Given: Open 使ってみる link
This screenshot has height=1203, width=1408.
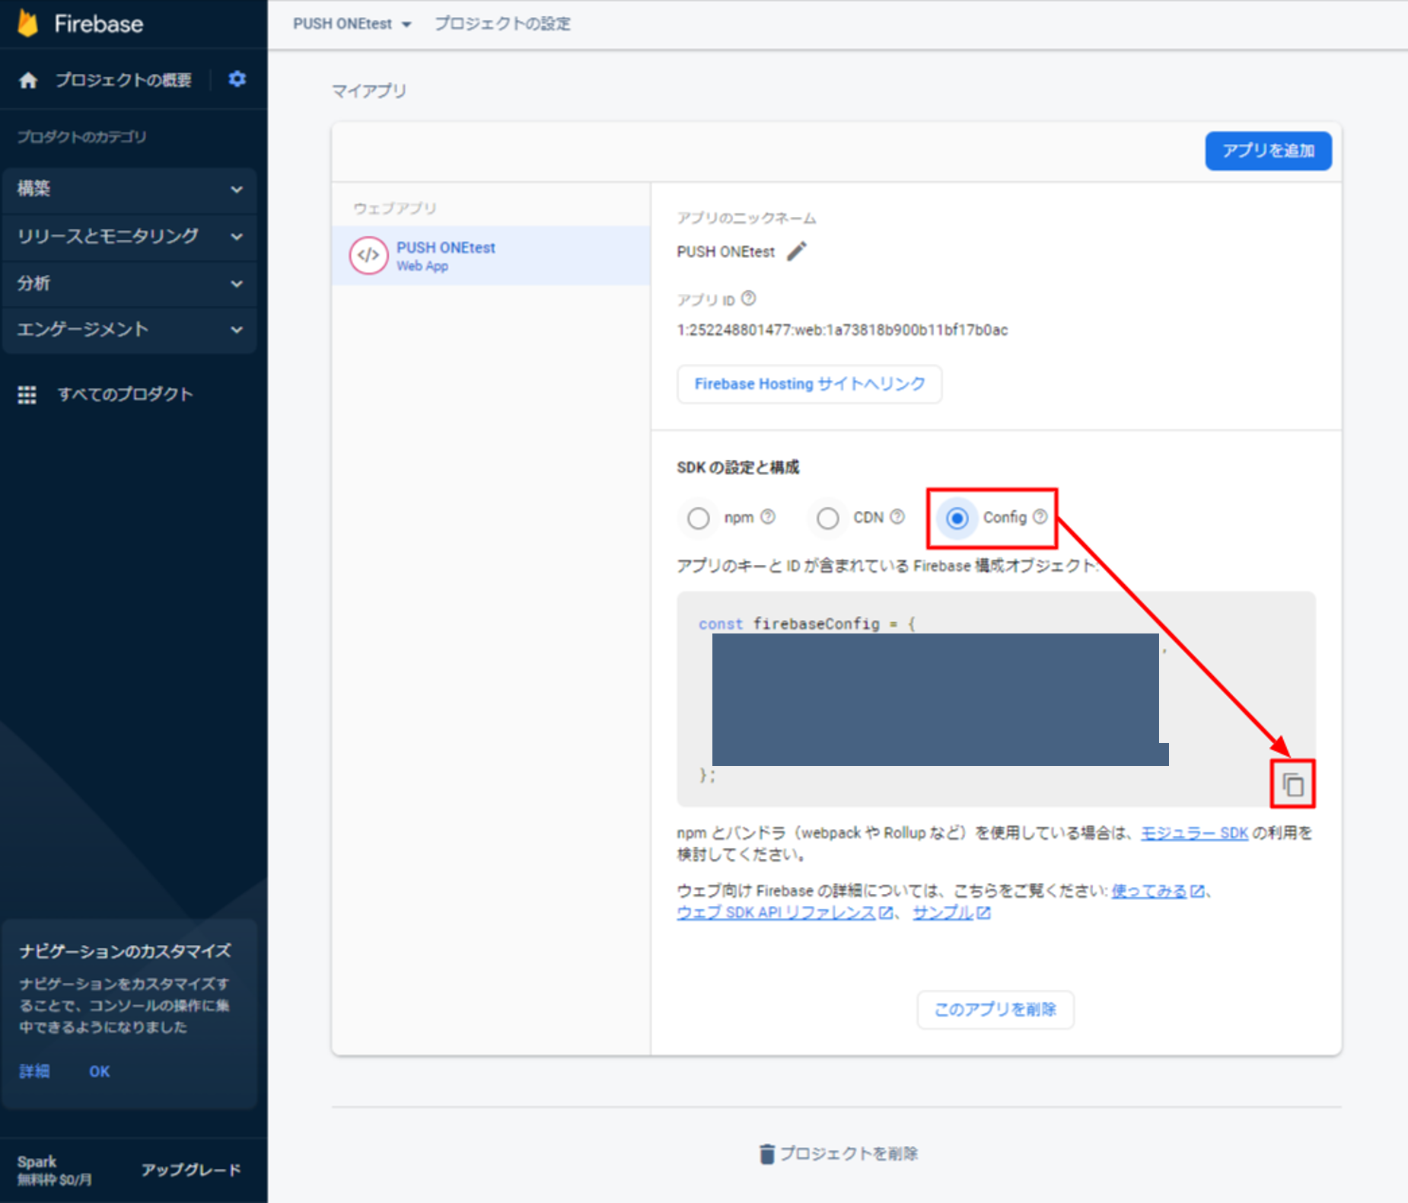Looking at the screenshot, I should [1149, 891].
